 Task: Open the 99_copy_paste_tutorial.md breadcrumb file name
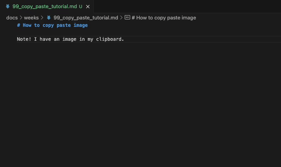pyautogui.click(x=85, y=18)
